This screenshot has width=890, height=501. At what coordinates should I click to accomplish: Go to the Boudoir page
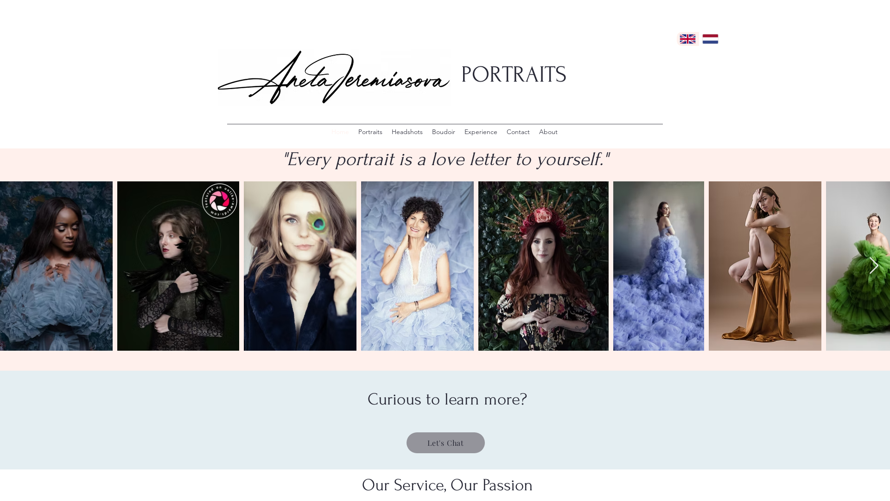[444, 132]
